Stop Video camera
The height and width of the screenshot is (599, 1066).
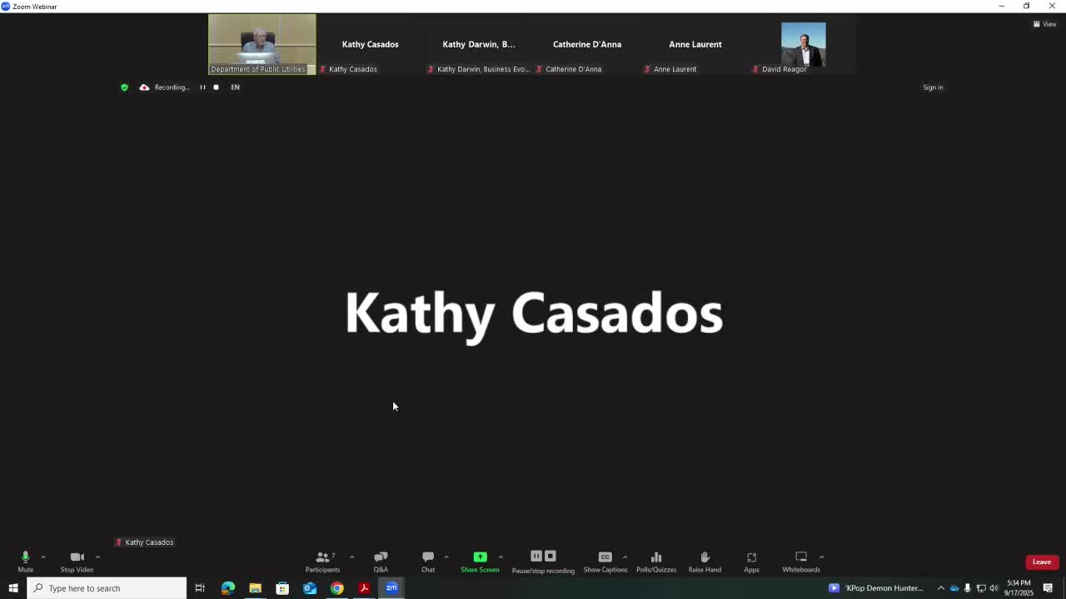(x=77, y=562)
